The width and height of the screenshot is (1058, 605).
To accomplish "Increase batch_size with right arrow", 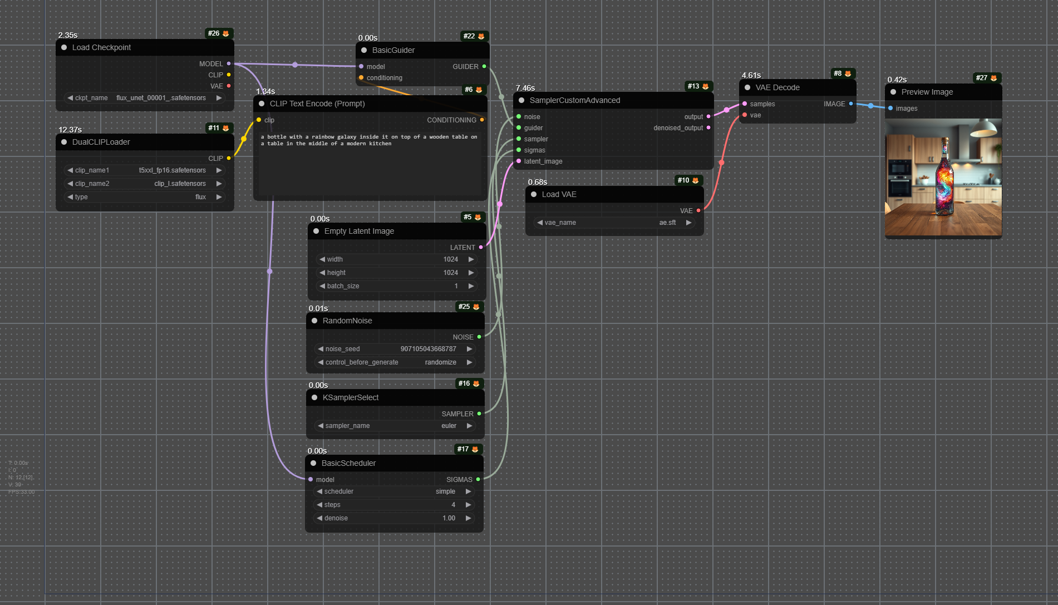I will click(x=471, y=286).
